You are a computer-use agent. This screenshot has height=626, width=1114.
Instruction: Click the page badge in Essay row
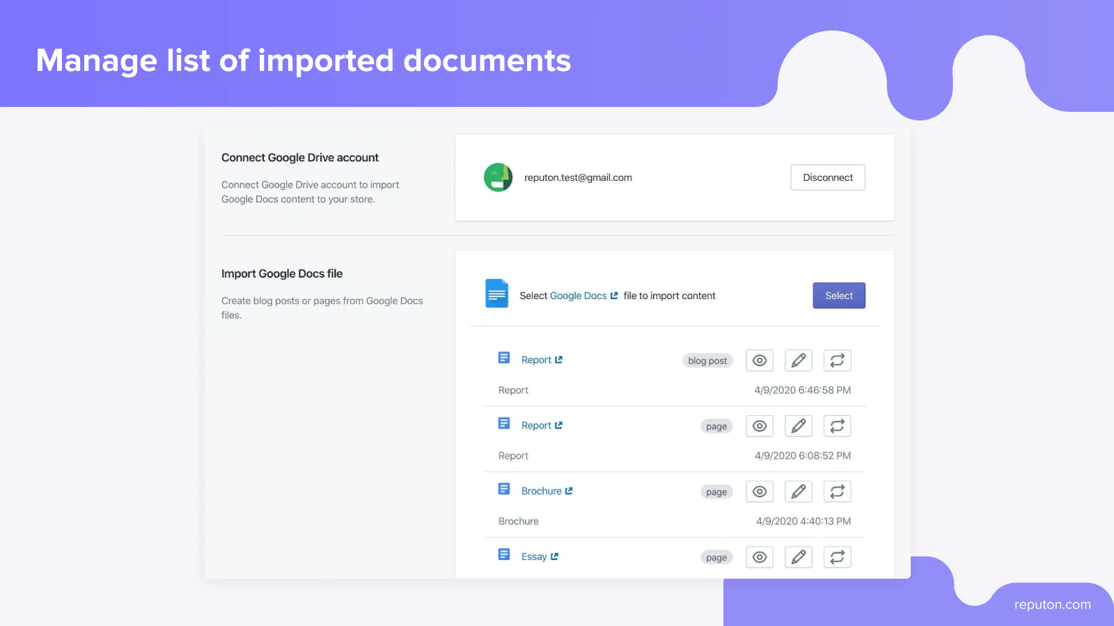coord(716,557)
